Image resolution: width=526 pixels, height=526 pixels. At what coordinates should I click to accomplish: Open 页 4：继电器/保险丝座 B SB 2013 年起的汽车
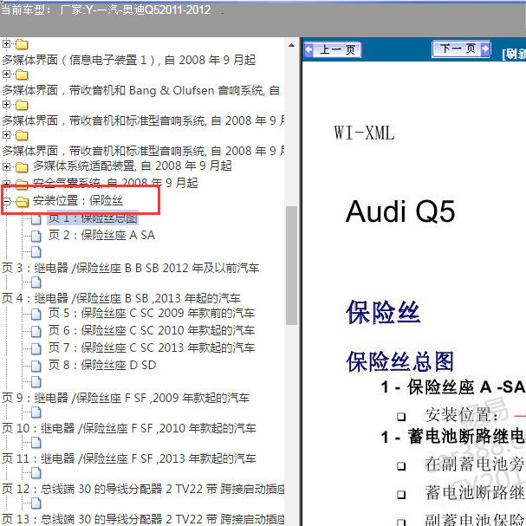[x=121, y=298]
